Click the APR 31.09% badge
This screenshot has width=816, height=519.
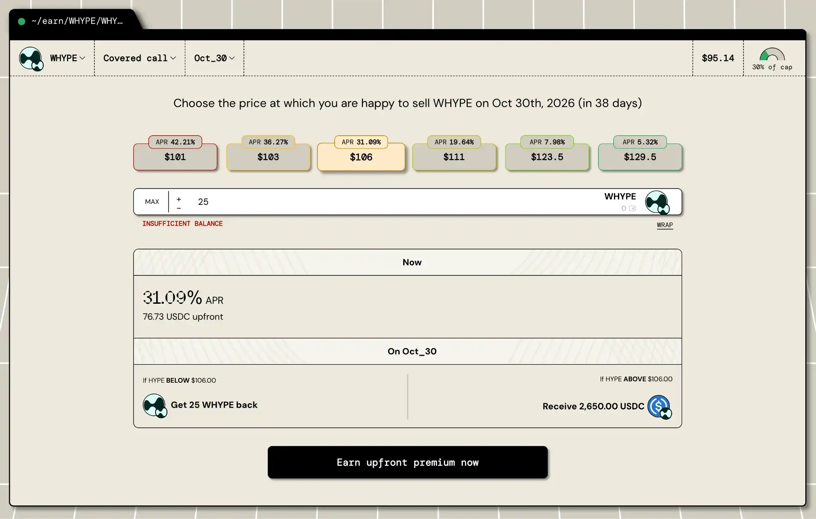(361, 142)
